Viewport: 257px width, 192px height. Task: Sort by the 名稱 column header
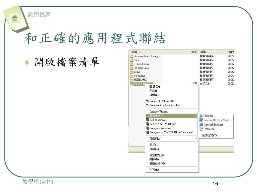(145, 52)
